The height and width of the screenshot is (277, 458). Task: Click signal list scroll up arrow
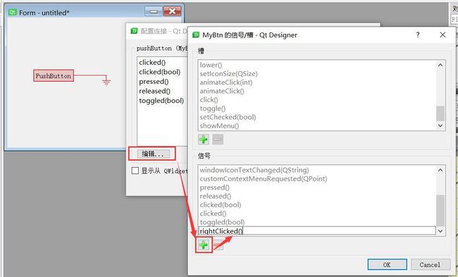click(440, 170)
